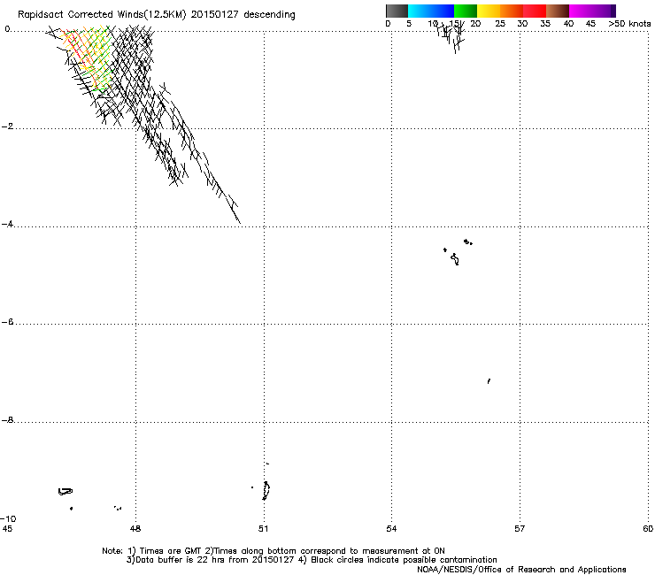Click the gray 0-5 knots color swatch
The height and width of the screenshot is (575, 655).
click(x=397, y=11)
